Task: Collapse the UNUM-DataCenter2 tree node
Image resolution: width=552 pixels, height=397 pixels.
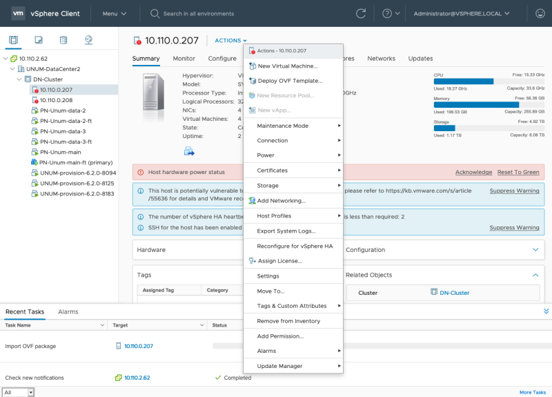Action: (x=12, y=68)
